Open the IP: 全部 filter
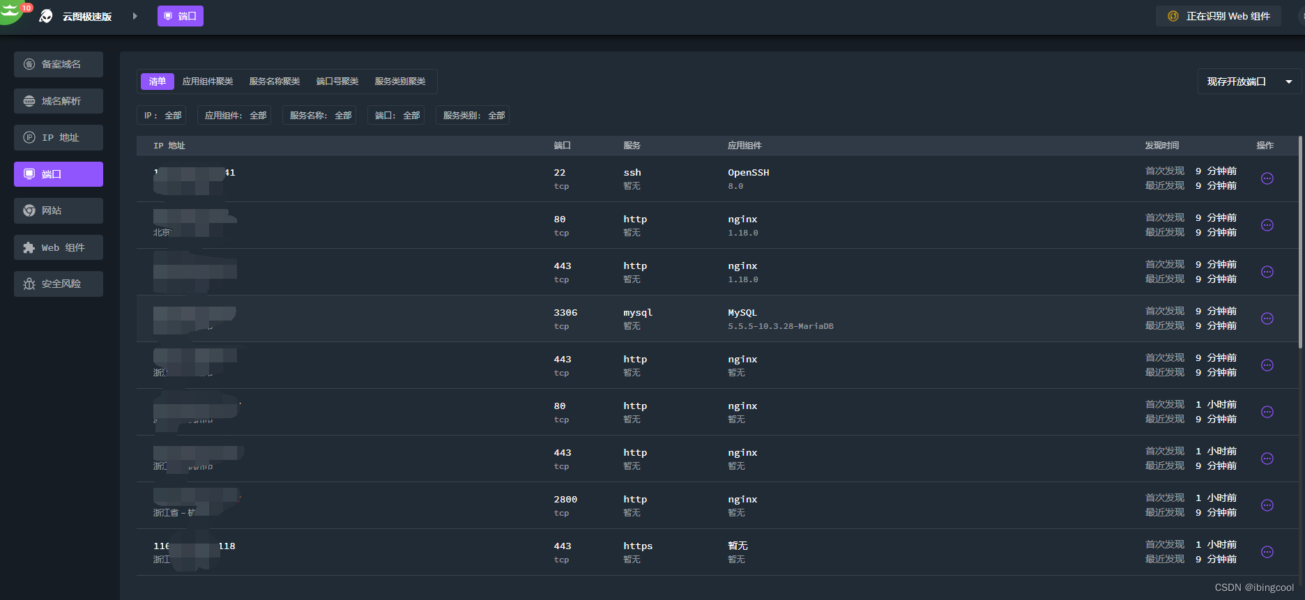This screenshot has width=1305, height=600. click(162, 115)
